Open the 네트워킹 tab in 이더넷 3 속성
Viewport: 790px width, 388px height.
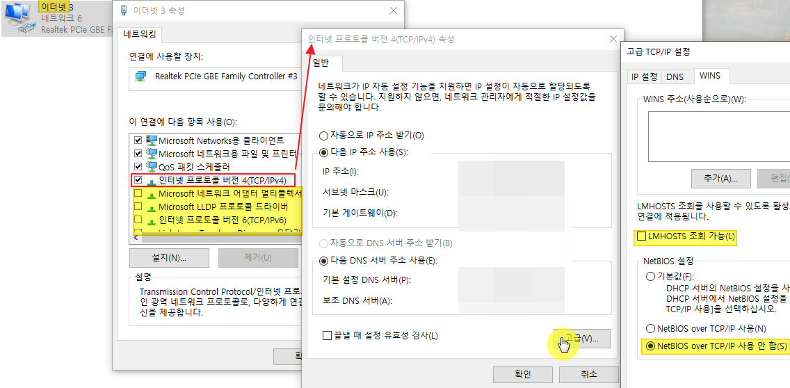(x=140, y=34)
